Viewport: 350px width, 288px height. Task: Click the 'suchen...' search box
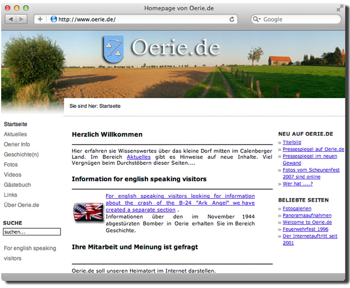(x=32, y=232)
